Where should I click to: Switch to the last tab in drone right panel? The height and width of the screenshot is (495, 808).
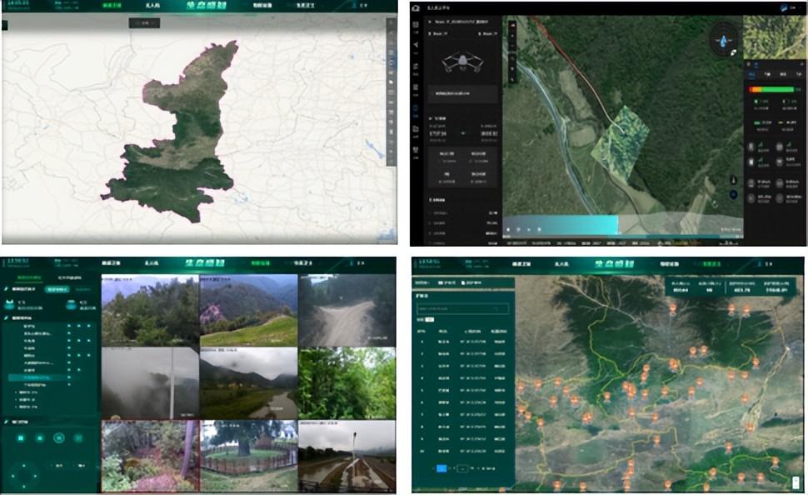(x=799, y=75)
